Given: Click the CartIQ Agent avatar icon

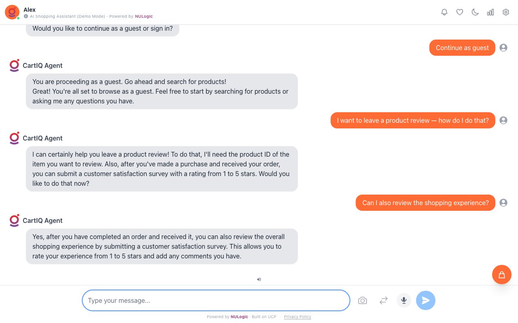Looking at the screenshot, I should click(x=14, y=65).
